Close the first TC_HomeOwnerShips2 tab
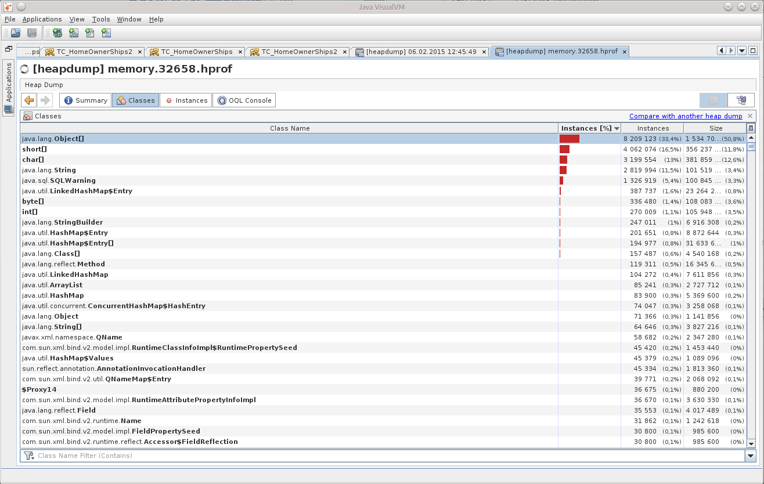Viewport: 764px width, 484px height. 139,52
